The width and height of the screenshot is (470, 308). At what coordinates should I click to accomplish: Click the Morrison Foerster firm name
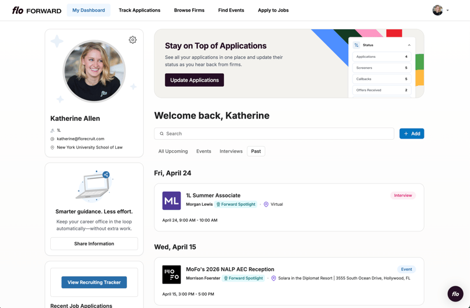point(203,278)
